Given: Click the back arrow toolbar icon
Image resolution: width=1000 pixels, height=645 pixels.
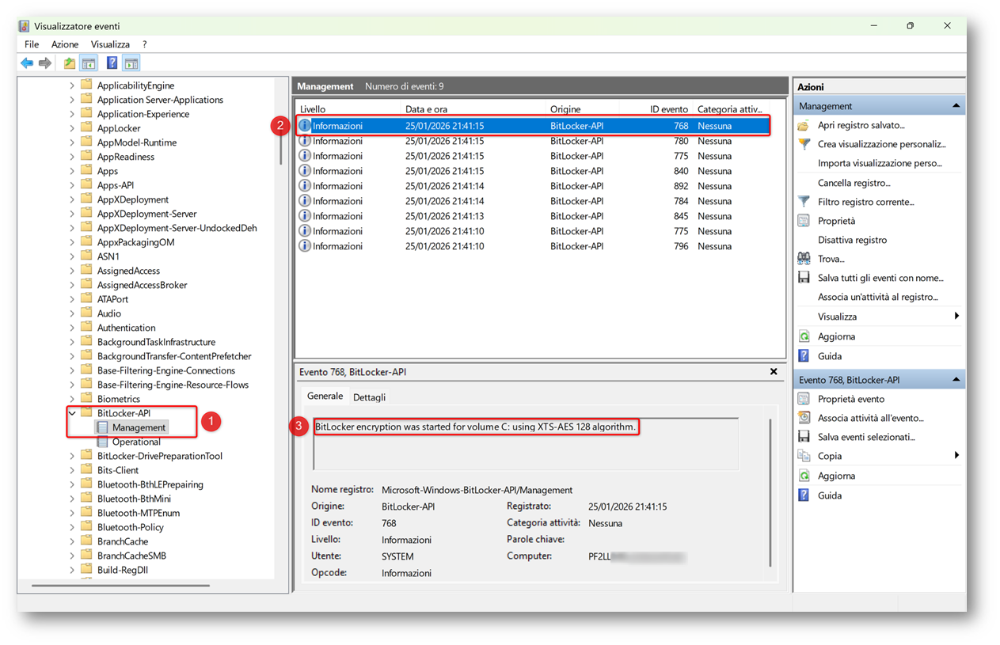Looking at the screenshot, I should tap(27, 63).
